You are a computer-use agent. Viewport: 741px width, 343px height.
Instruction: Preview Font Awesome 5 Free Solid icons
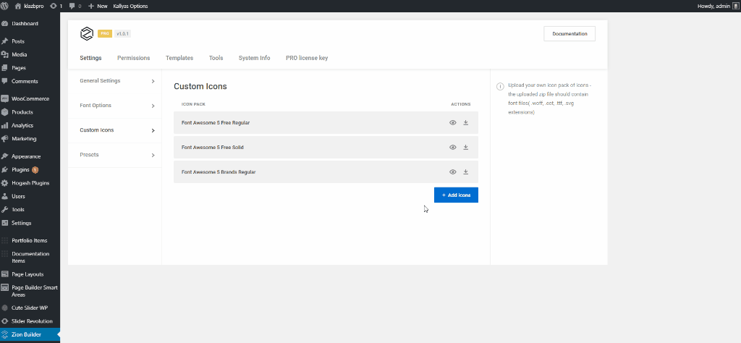click(453, 148)
